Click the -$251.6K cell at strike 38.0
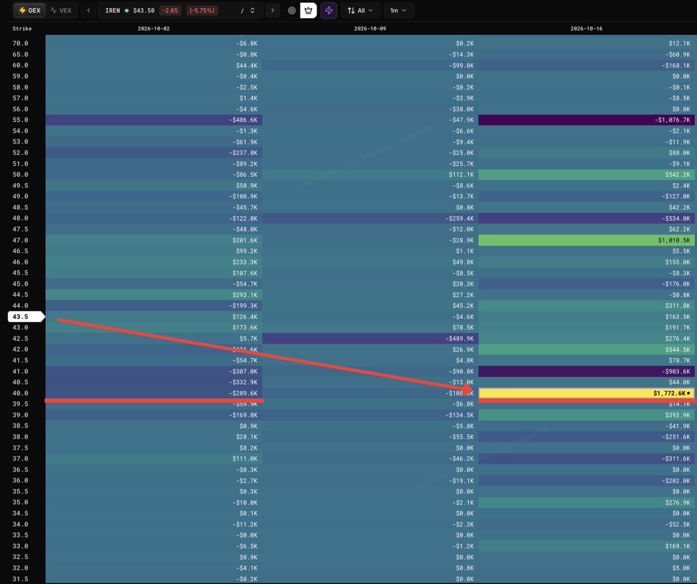Viewport: 697px width, 584px height. point(587,437)
